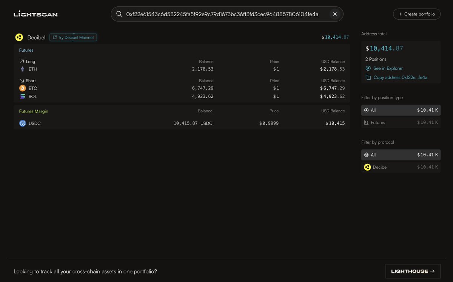Click the Decibel protocol name
Screen dimensions: 453x282
coord(36,37)
